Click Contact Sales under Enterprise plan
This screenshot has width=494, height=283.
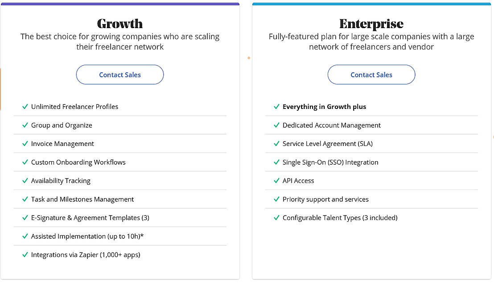click(x=371, y=75)
